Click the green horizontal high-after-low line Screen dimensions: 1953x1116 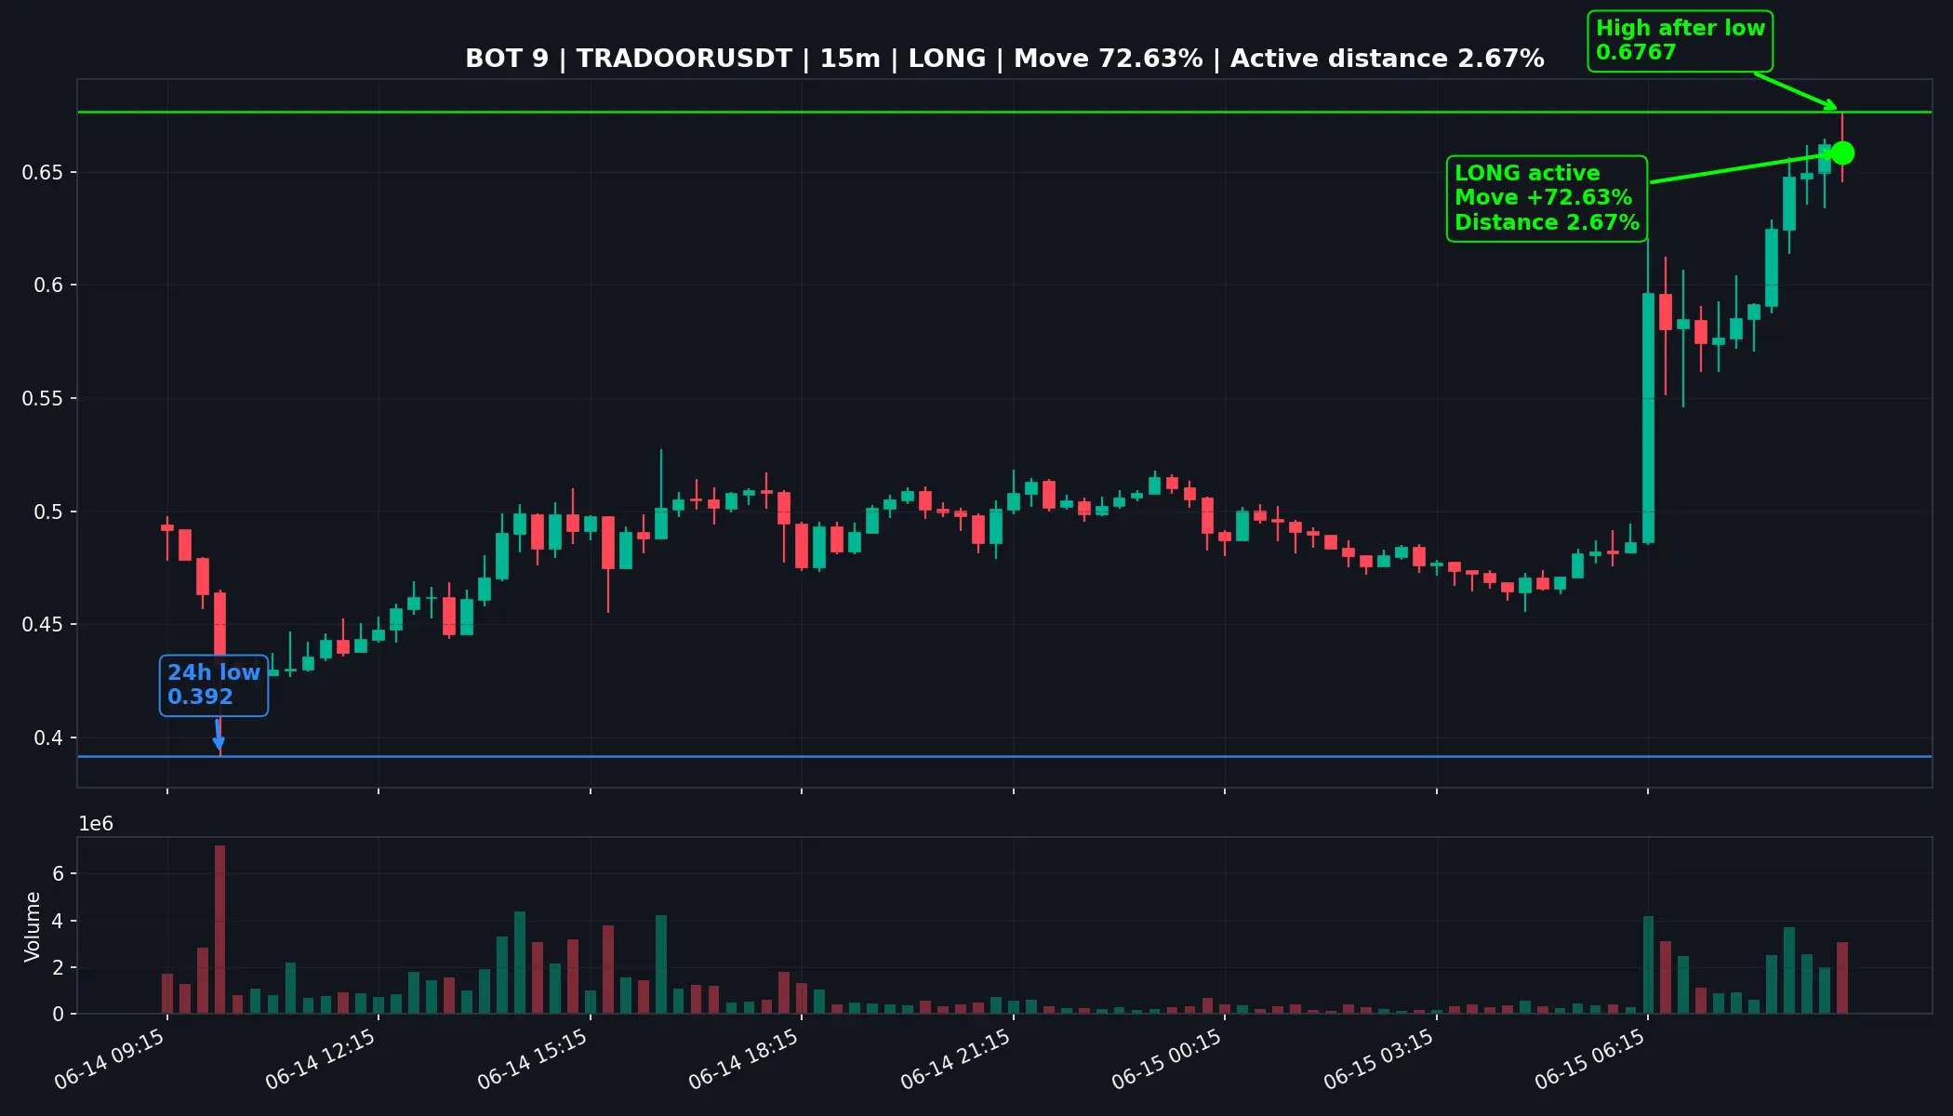[x=1004, y=113]
